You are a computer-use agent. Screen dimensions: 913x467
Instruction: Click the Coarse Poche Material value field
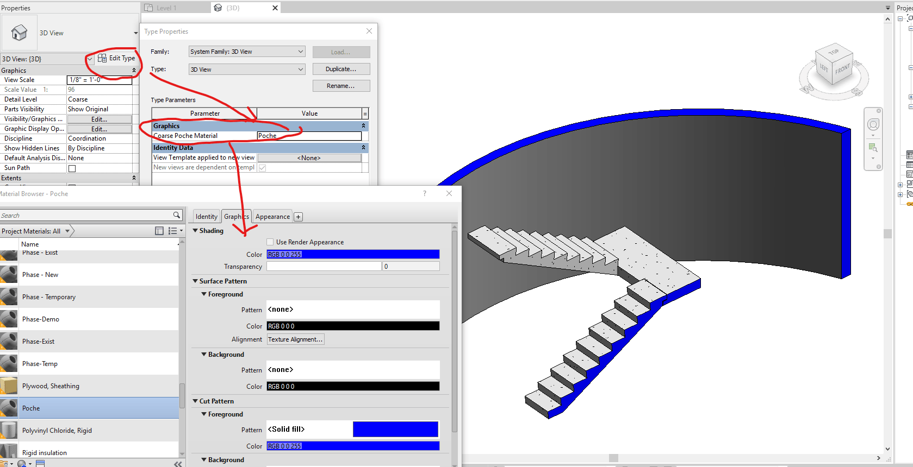(309, 136)
